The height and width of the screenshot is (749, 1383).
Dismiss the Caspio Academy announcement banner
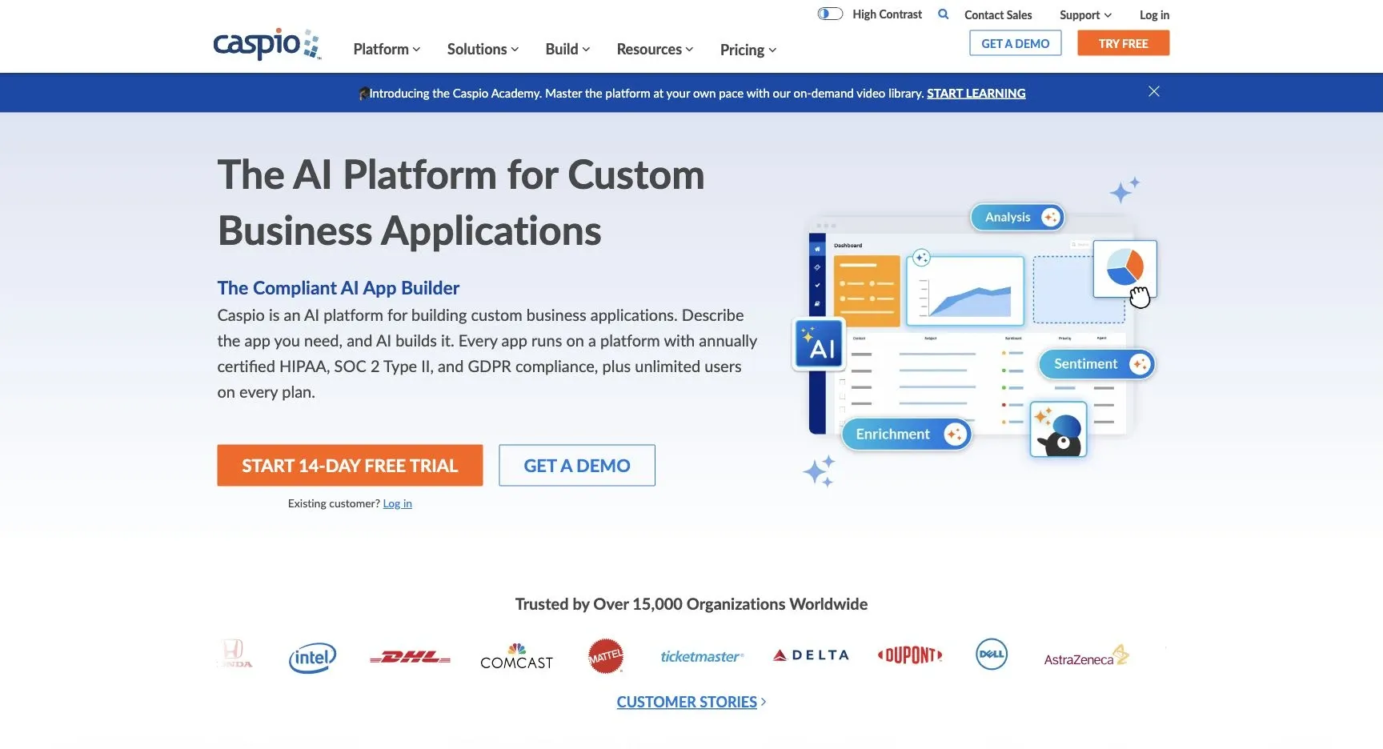coord(1154,91)
